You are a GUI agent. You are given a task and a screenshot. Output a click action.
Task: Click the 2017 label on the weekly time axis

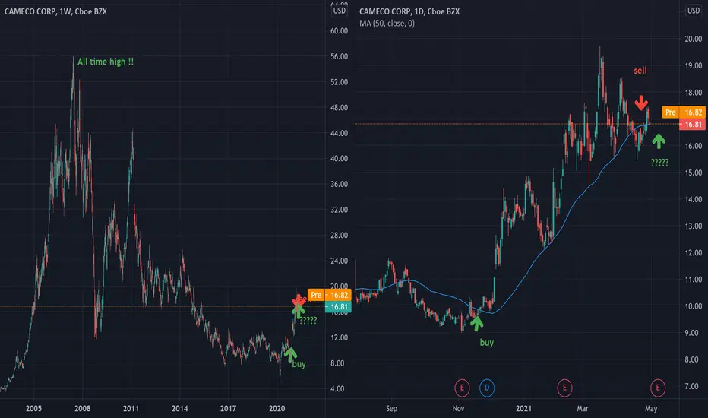[228, 409]
